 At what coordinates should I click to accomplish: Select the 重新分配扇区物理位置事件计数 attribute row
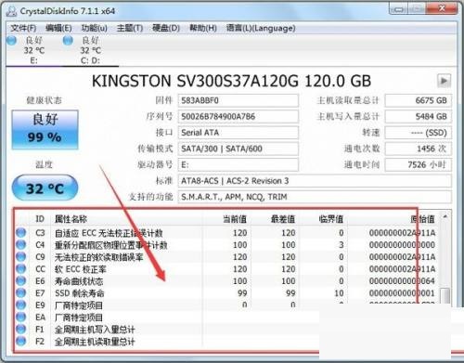click(226, 245)
